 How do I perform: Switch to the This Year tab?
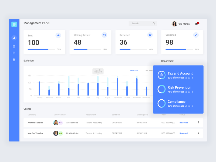click(x=134, y=70)
